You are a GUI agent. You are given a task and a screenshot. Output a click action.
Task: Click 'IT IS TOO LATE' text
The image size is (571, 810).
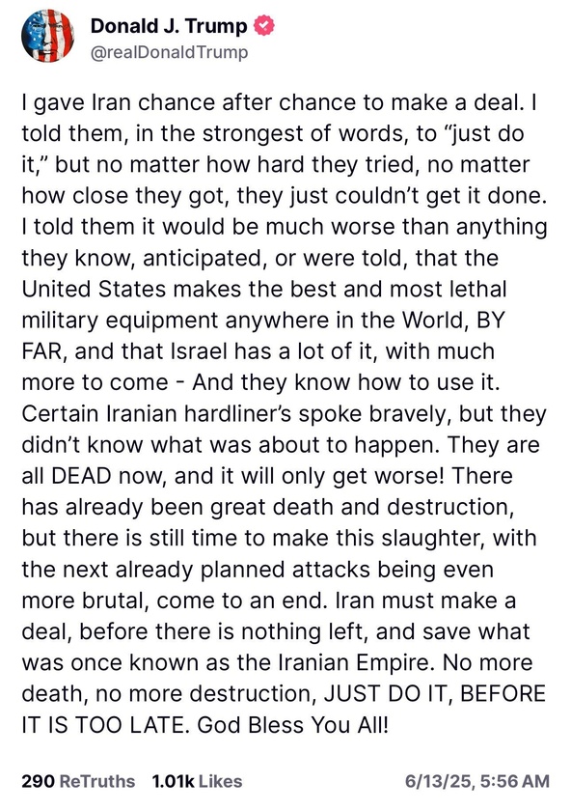(x=102, y=725)
